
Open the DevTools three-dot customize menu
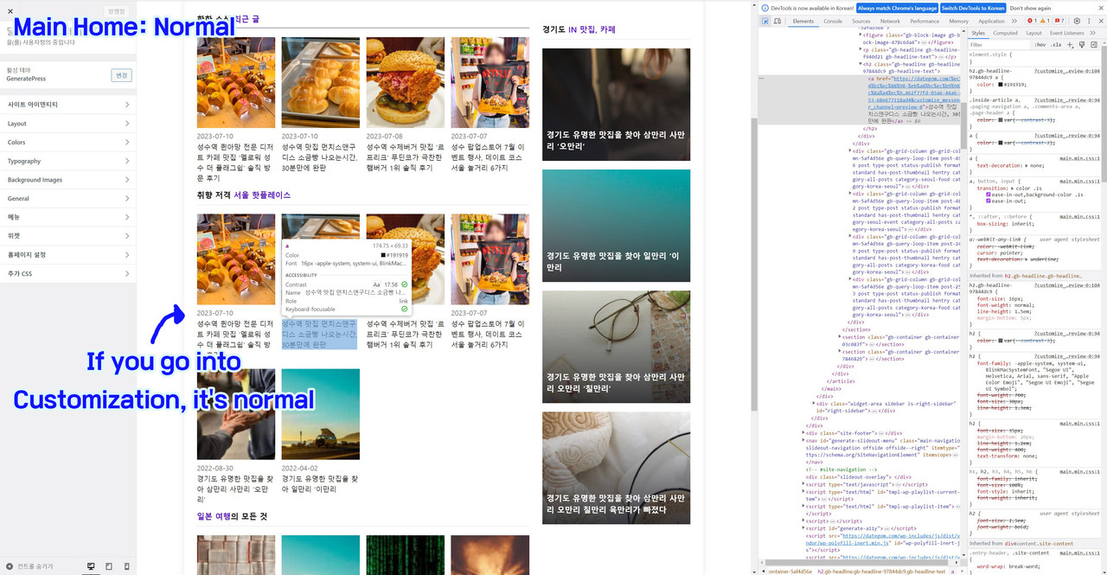point(1088,21)
